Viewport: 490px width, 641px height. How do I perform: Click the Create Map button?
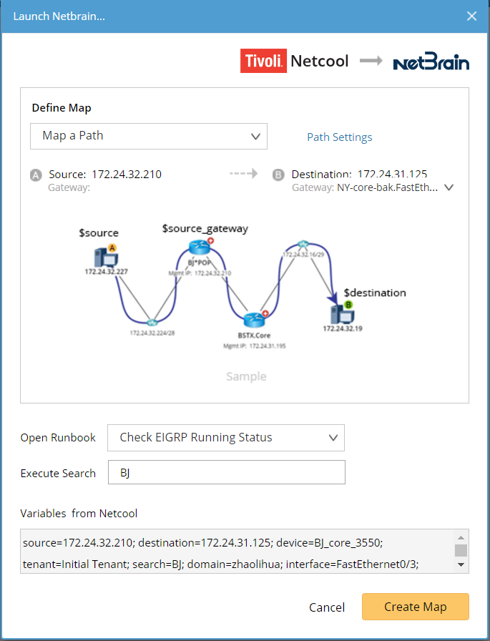415,607
